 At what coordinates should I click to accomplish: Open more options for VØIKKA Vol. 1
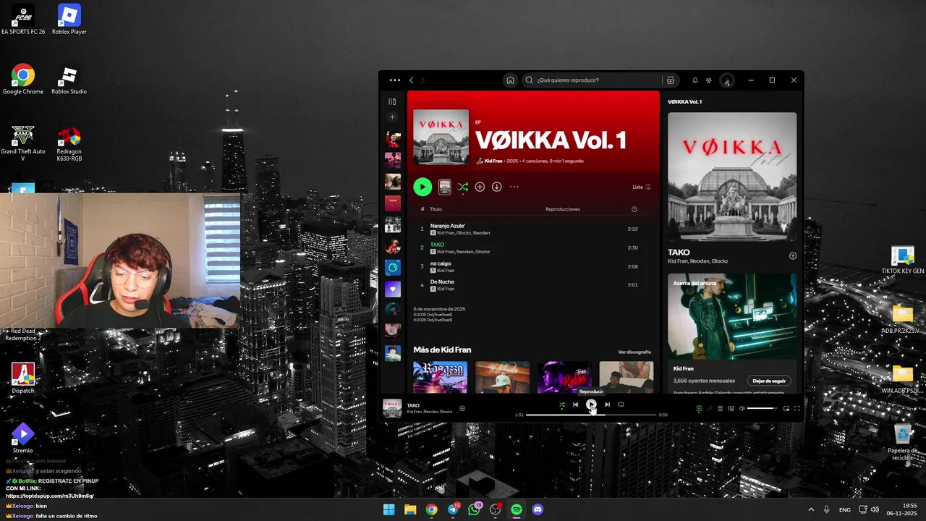click(x=514, y=187)
